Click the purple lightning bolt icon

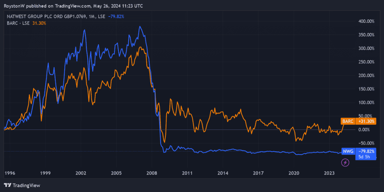point(345,163)
